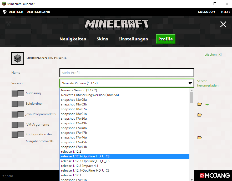Choose snapshot 17w43b
This screenshot has width=232, height=181.
[x=124, y=147]
